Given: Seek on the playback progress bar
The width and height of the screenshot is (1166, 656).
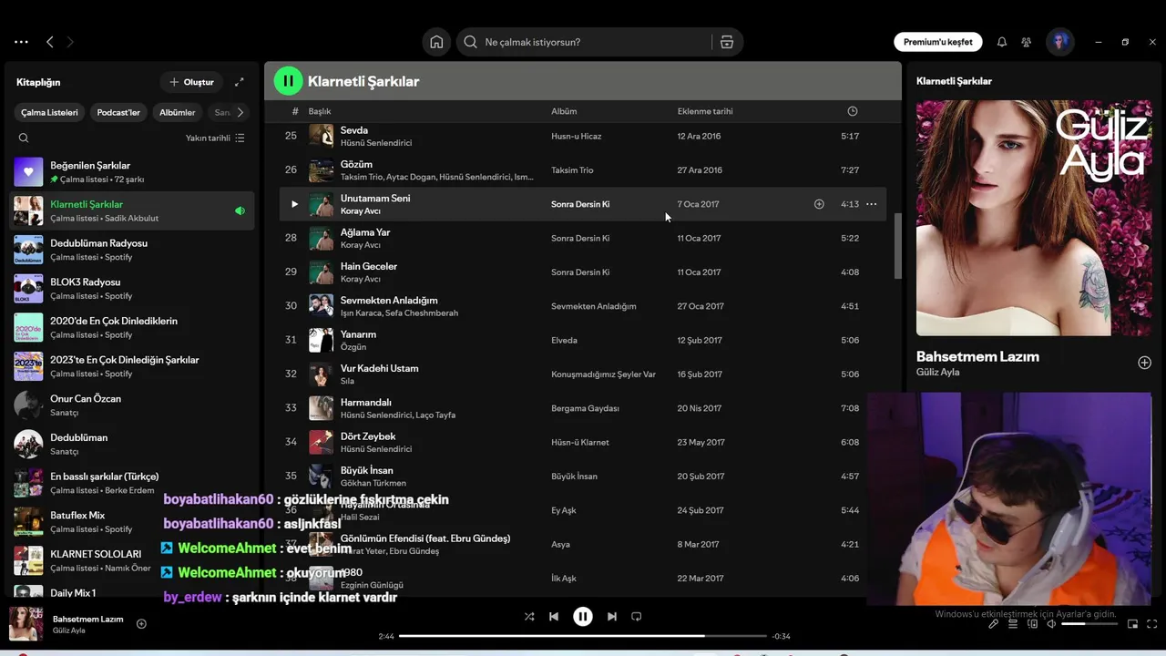Looking at the screenshot, I should (x=583, y=636).
